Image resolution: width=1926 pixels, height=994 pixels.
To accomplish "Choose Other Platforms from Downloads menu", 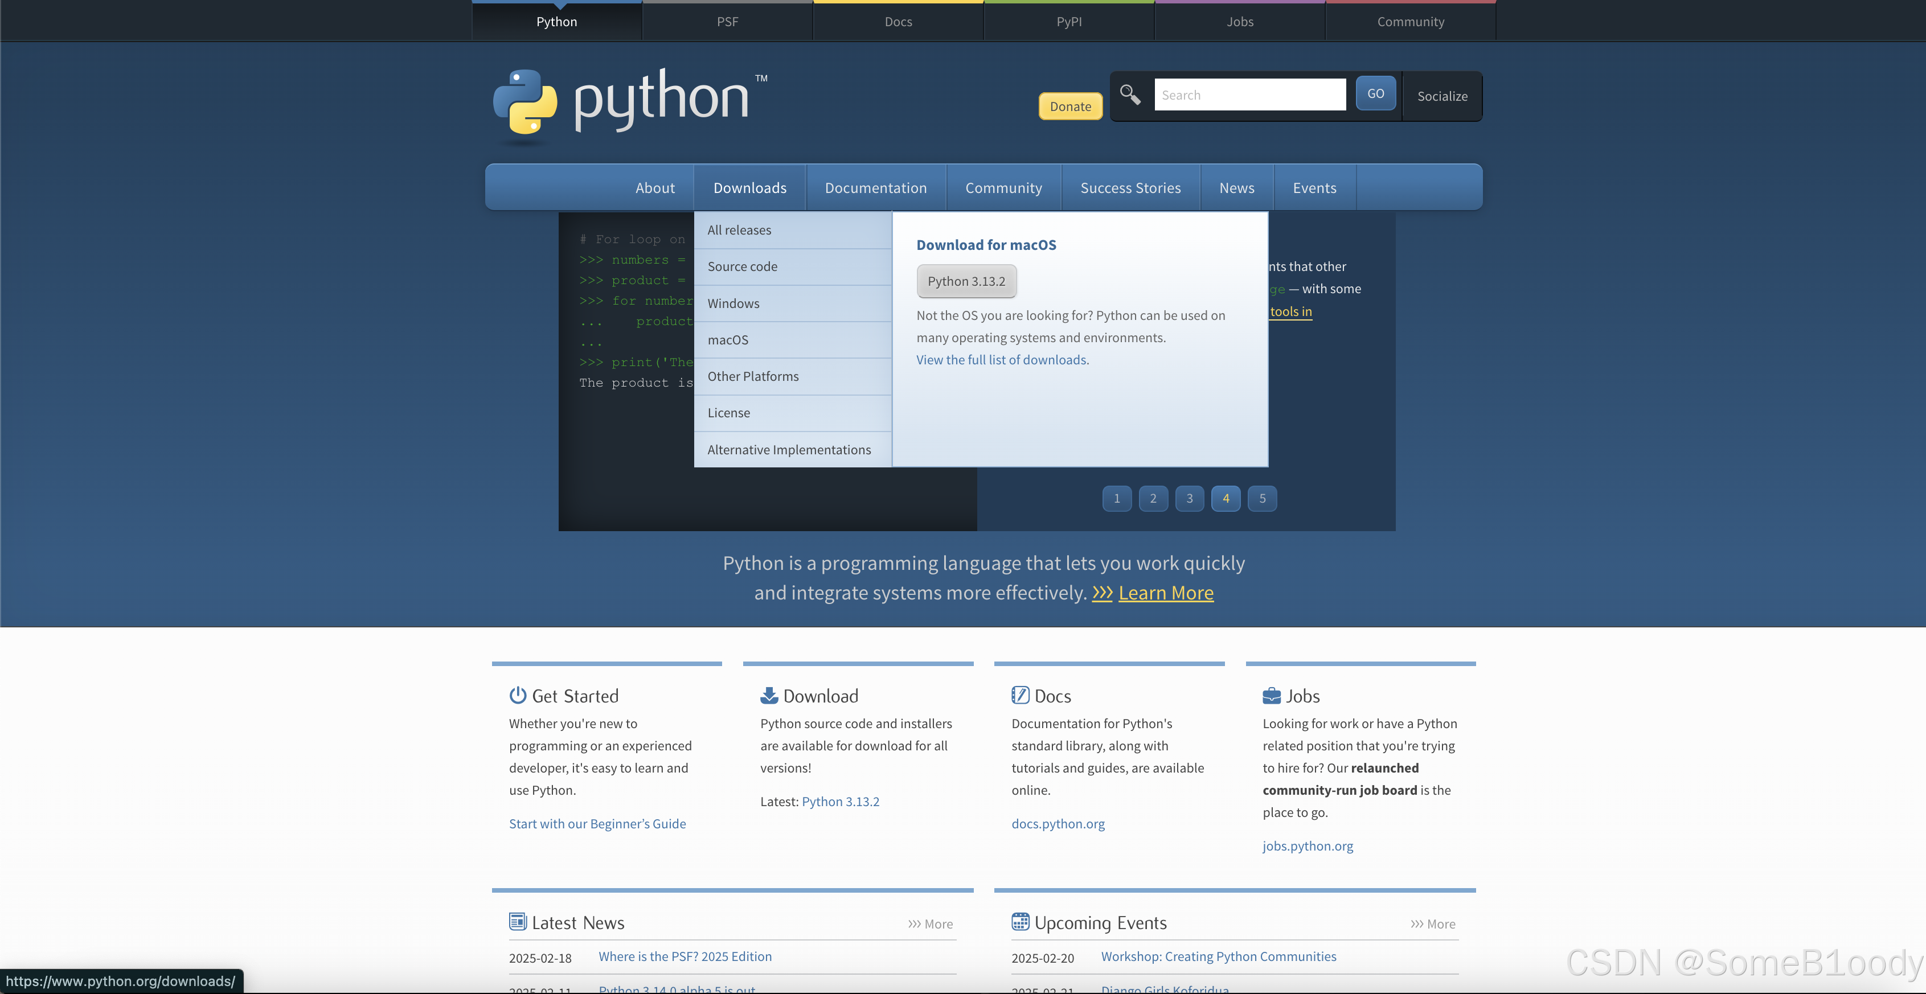I will pos(793,377).
